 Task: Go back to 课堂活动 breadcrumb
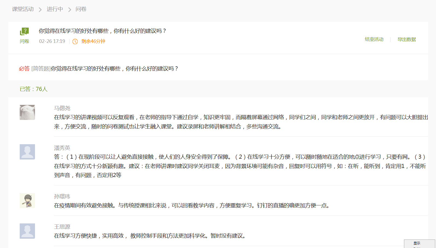tap(23, 9)
